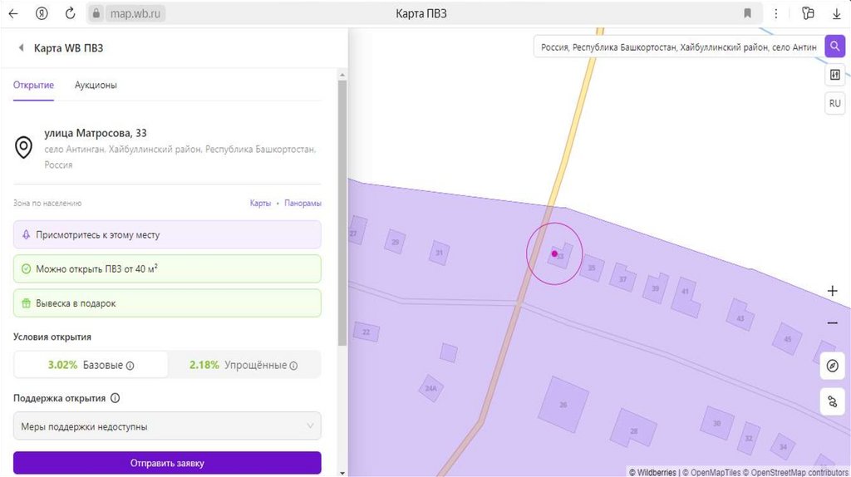Click the route icon below compass
Screen dimensions: 851x477
832,402
